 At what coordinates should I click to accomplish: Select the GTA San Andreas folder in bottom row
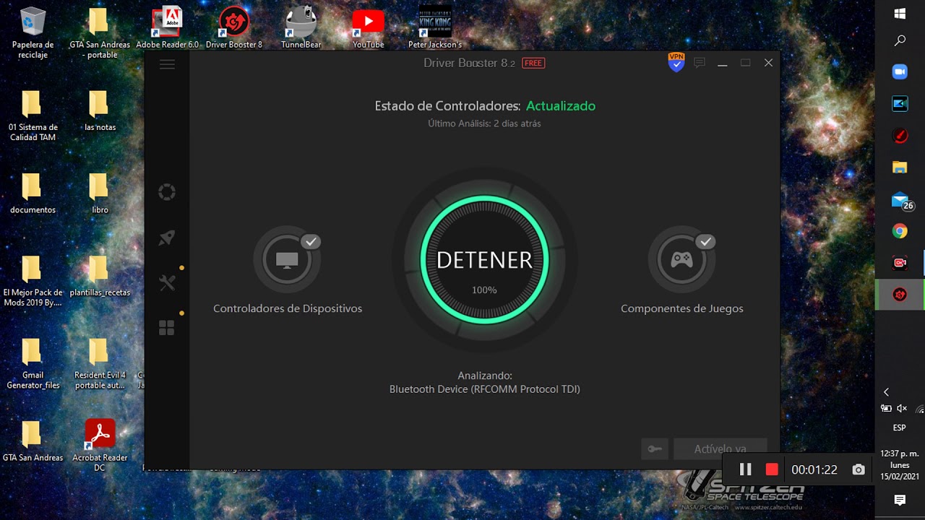click(x=33, y=441)
